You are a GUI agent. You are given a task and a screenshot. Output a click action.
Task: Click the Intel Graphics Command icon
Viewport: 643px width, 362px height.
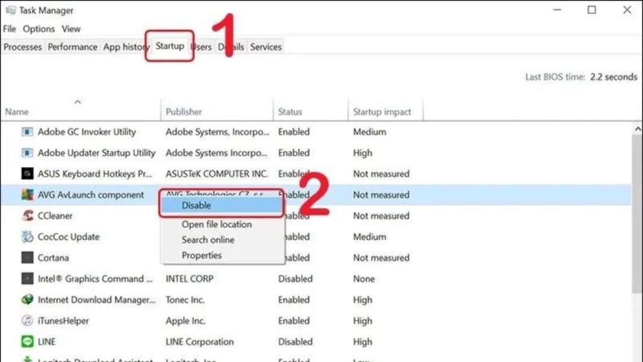pos(27,278)
